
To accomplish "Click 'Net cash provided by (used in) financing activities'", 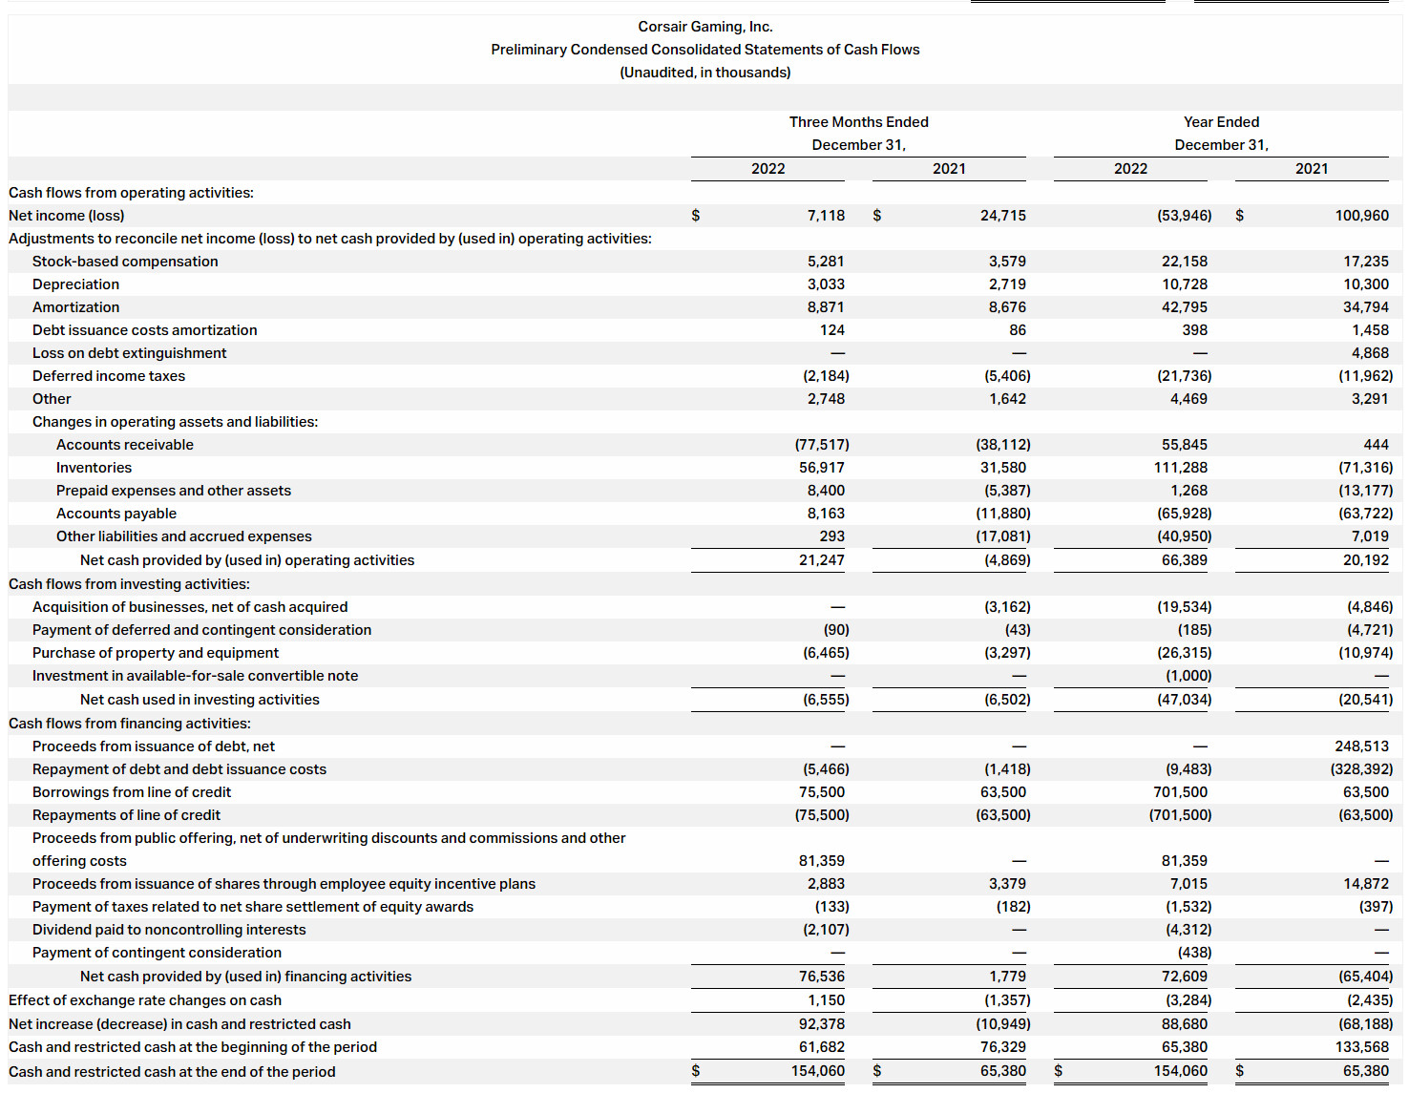I will [245, 977].
